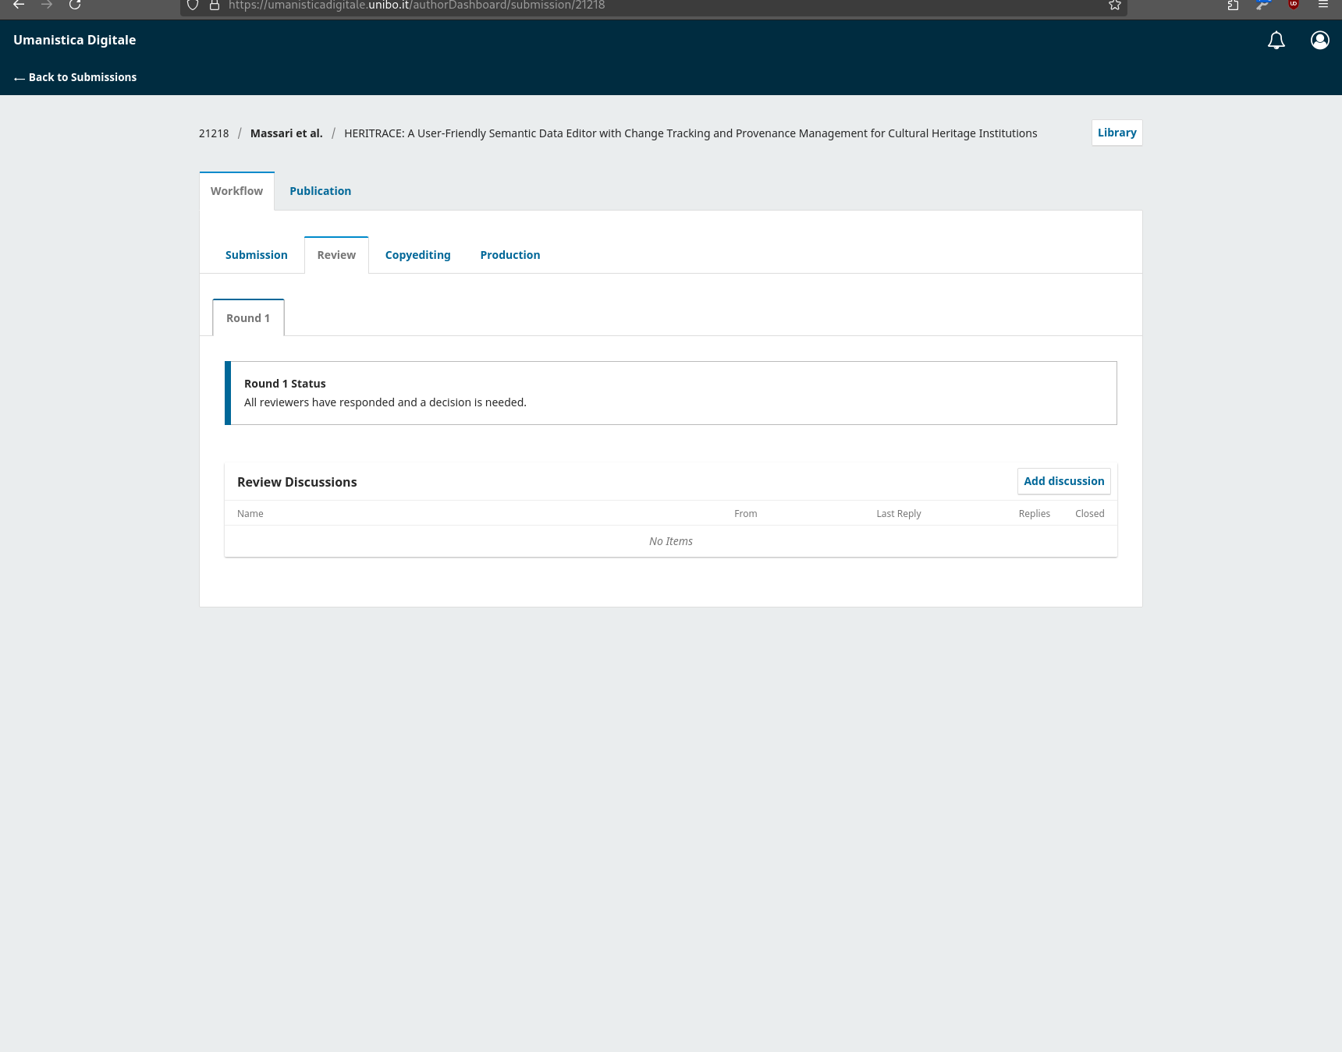
Task: Click author name Massari et al.
Action: [286, 133]
